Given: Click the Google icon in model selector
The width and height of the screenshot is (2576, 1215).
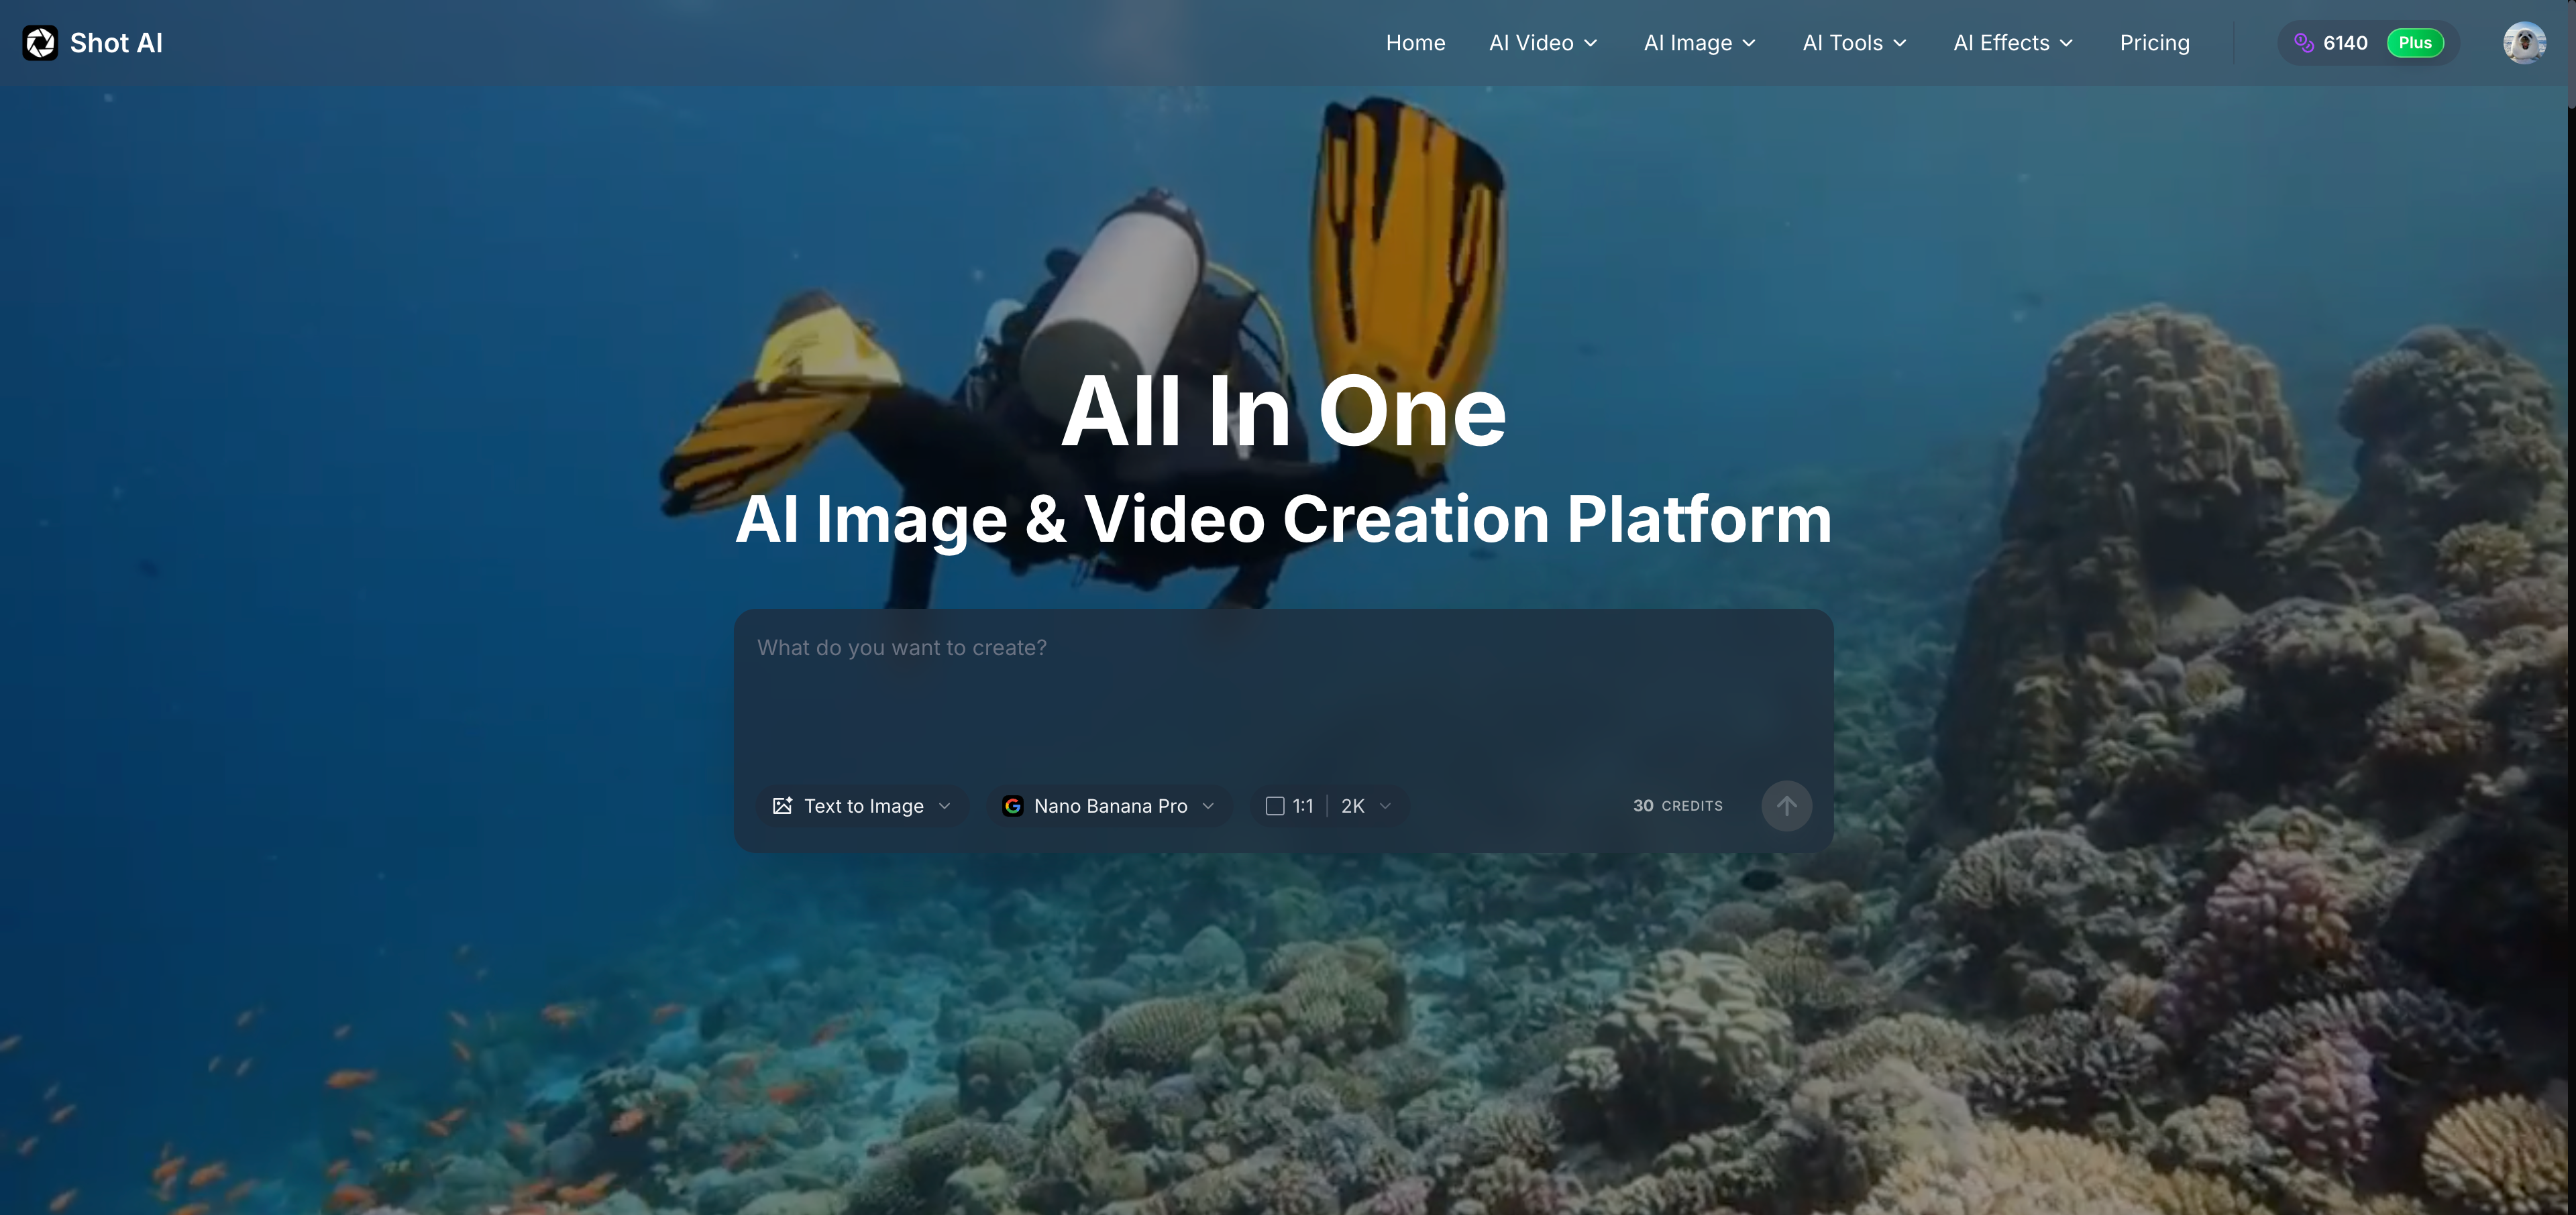Looking at the screenshot, I should [1013, 805].
